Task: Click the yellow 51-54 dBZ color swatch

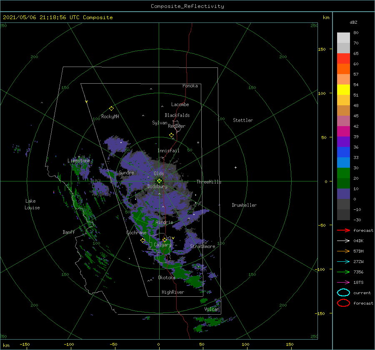Action: [343, 90]
